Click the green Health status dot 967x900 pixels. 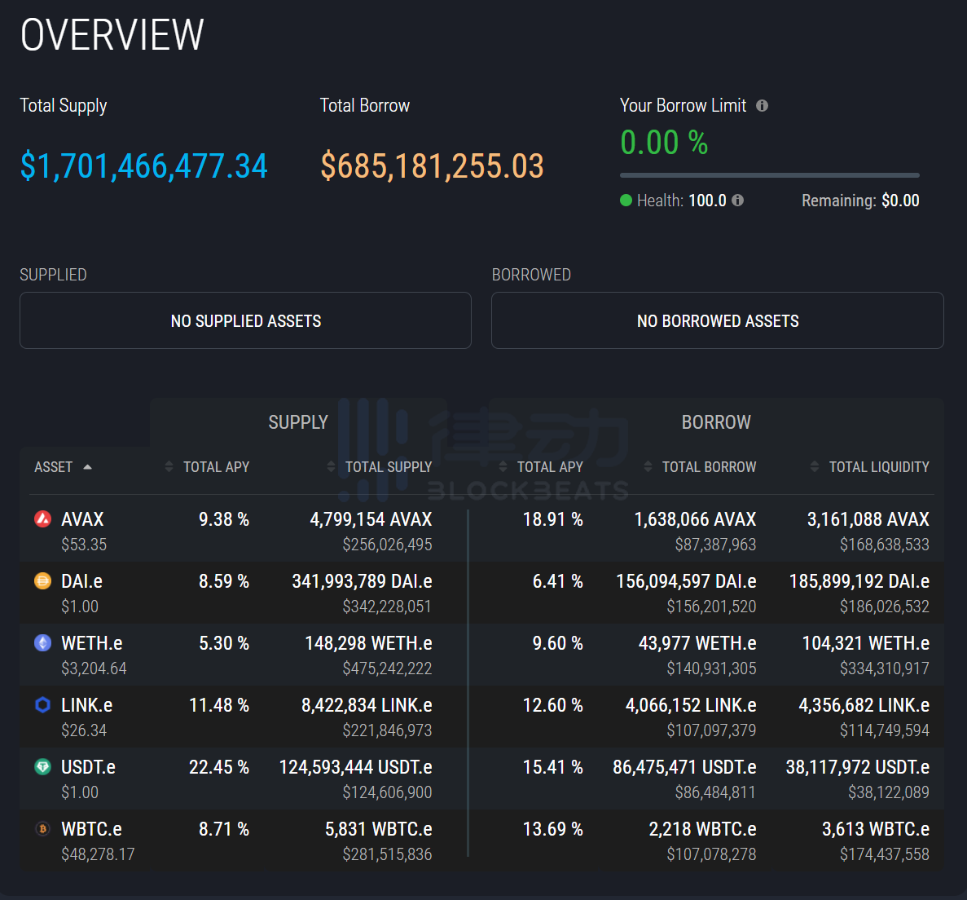626,200
